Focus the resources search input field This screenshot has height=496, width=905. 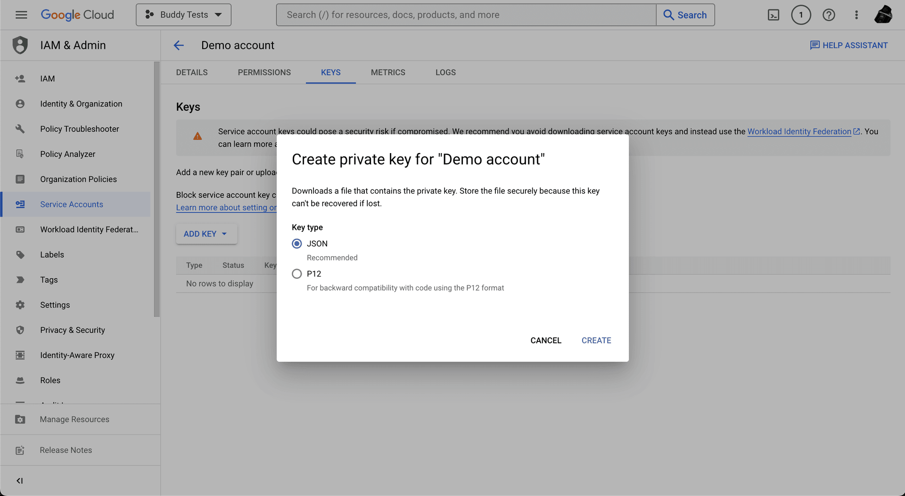(x=466, y=15)
